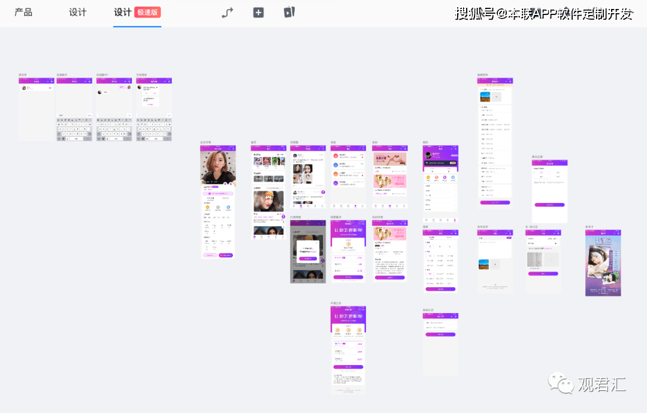Click the add (plus) square icon
Image resolution: width=647 pixels, height=413 pixels.
pyautogui.click(x=258, y=13)
